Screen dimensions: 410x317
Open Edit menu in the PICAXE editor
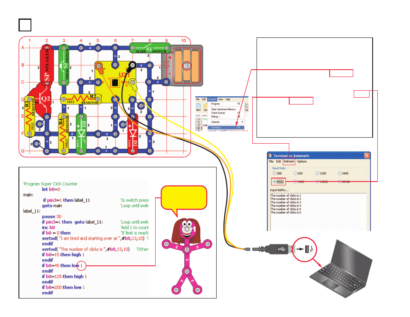[x=204, y=99]
